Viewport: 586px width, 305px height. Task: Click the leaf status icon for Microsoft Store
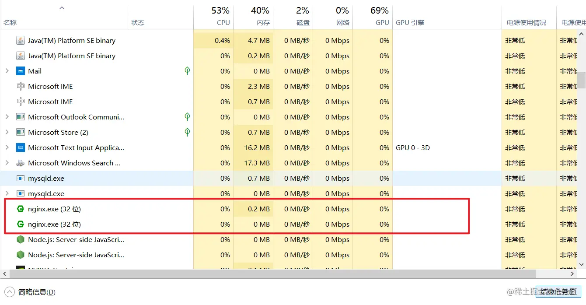coord(187,132)
